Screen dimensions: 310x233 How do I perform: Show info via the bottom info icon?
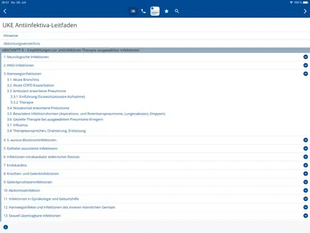[6, 227]
